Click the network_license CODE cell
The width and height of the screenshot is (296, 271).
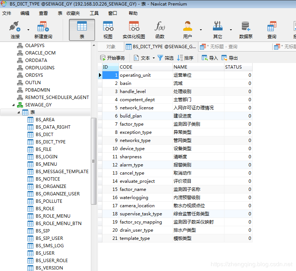point(146,108)
